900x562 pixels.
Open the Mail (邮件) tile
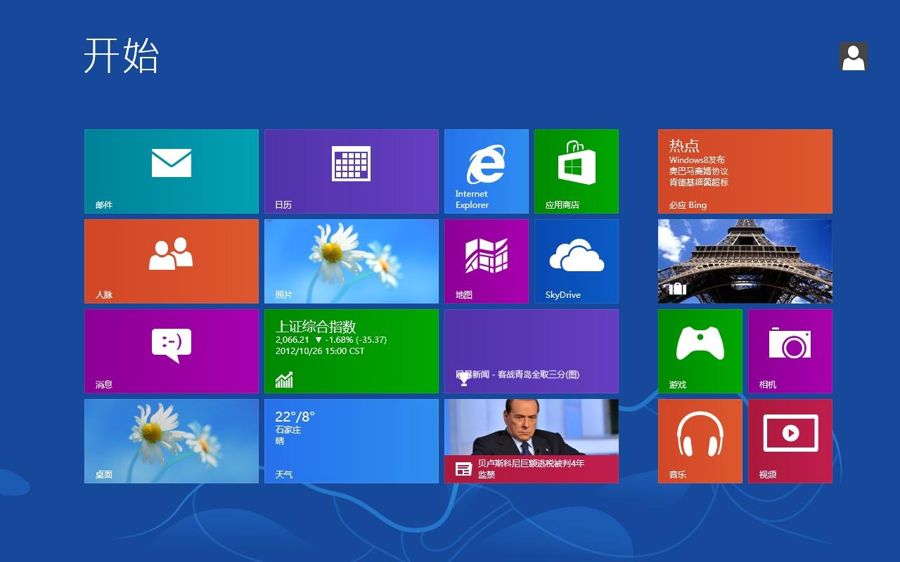click(172, 171)
